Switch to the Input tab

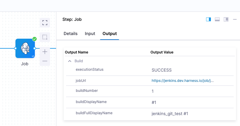pyautogui.click(x=90, y=34)
